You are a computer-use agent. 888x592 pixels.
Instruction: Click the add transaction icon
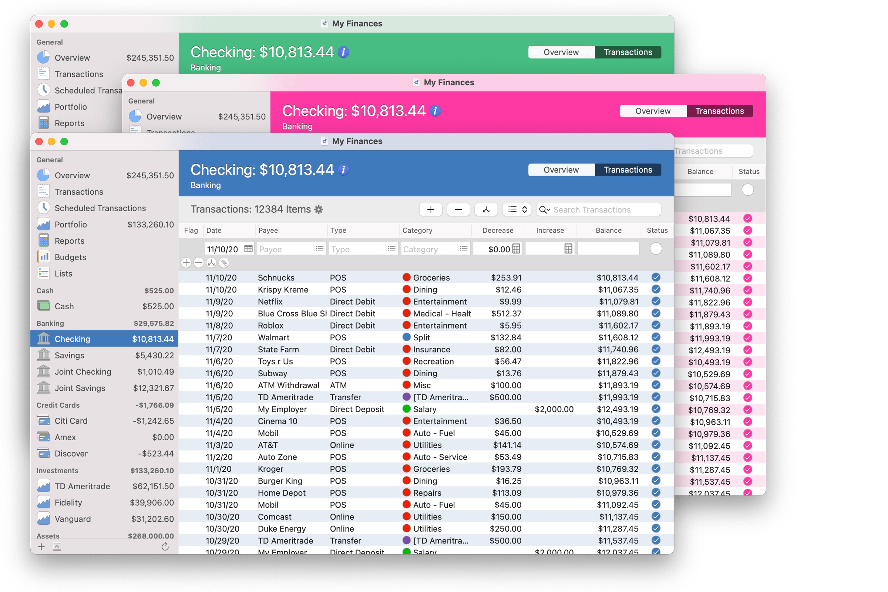430,209
